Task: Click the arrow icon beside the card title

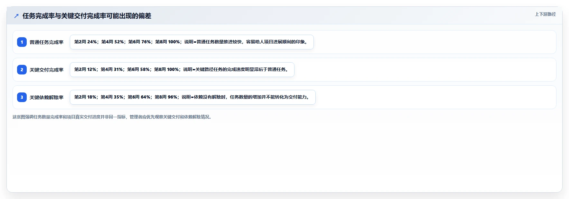Action: pyautogui.click(x=16, y=16)
